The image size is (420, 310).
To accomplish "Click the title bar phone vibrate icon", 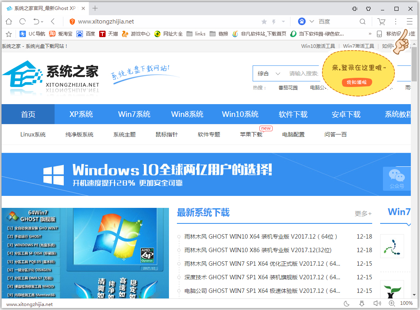I will 355,9.
